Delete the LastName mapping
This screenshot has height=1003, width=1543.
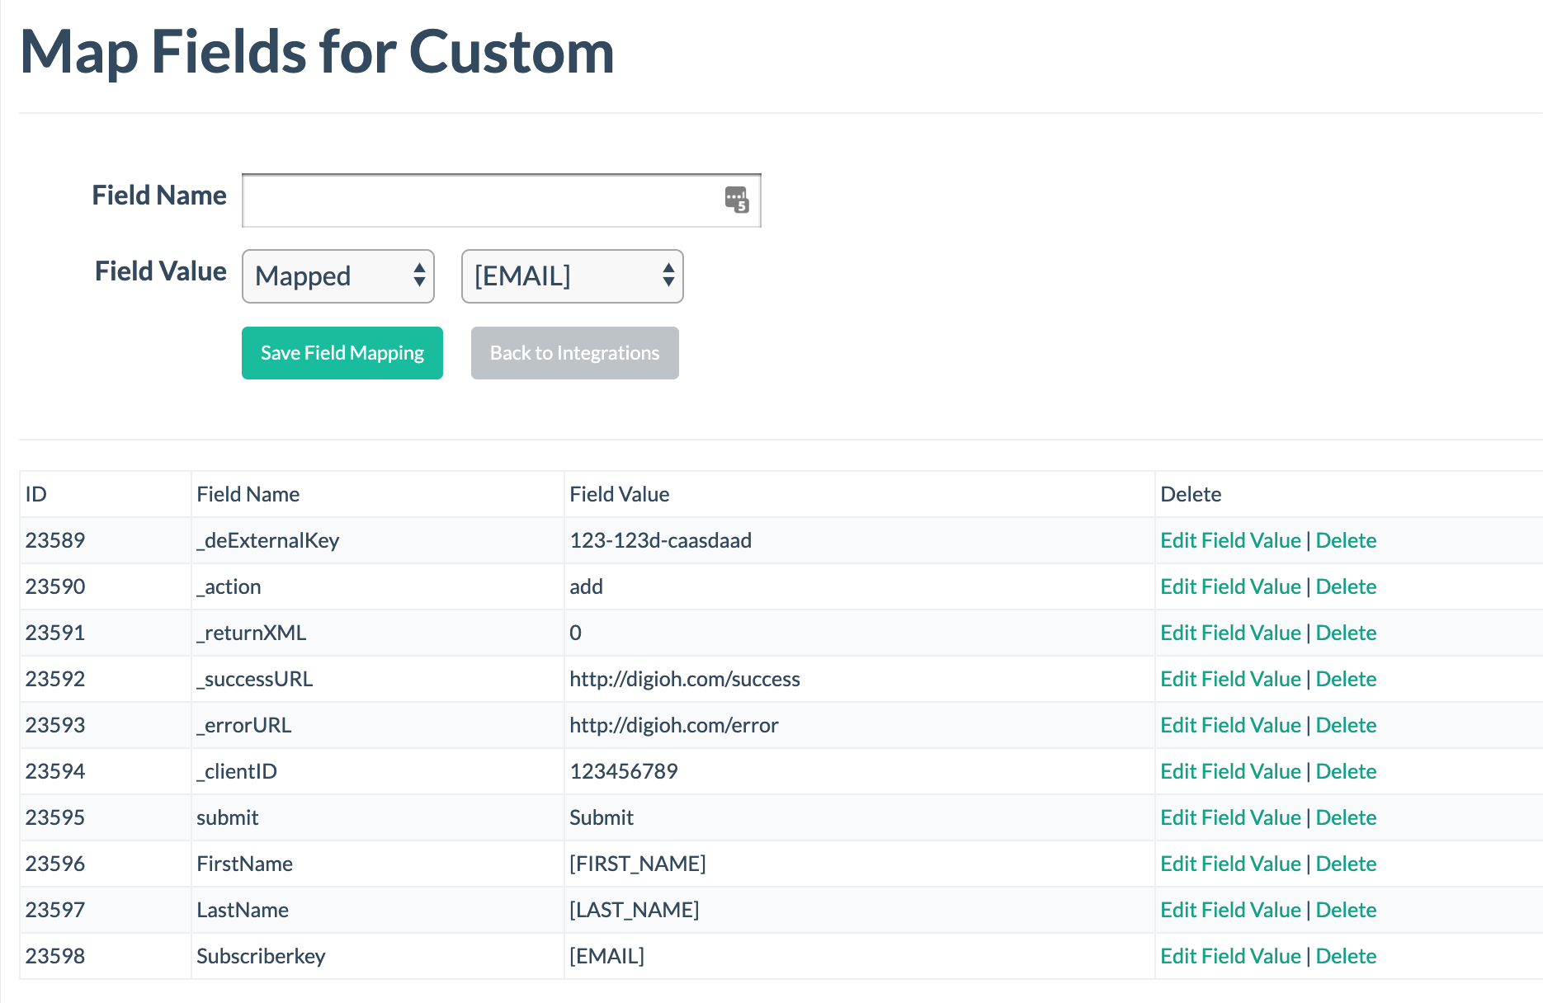point(1346,910)
